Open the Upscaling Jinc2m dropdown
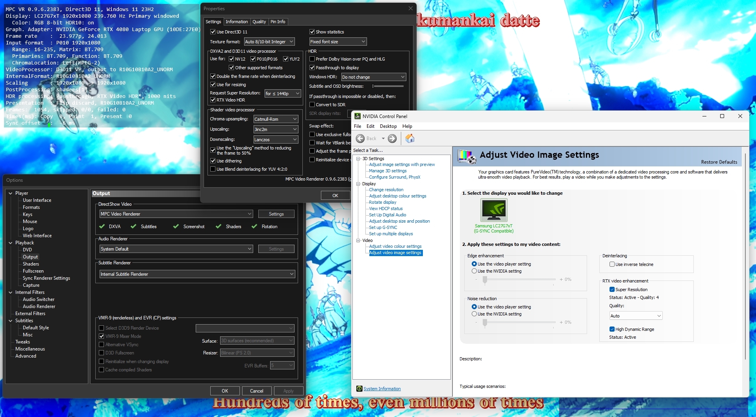 [276, 129]
